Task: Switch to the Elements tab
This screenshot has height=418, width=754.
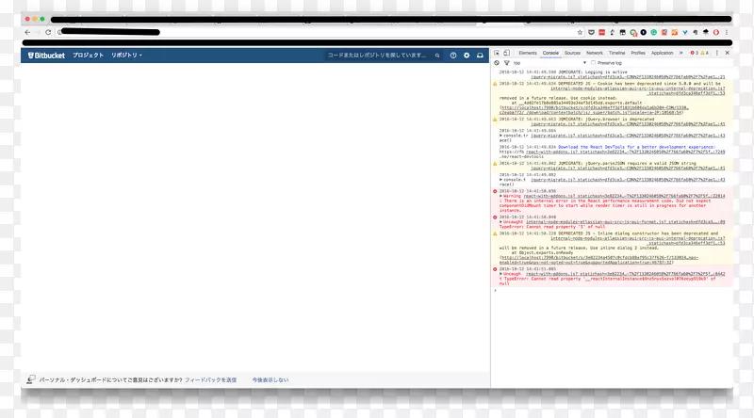Action: pos(528,53)
